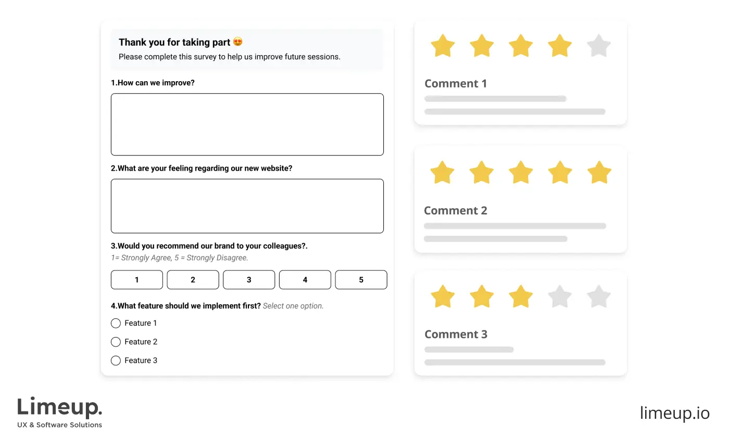729x437 pixels.
Task: Click the Limeup logo
Action: click(60, 413)
